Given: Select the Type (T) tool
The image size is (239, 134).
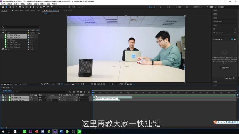Looking at the screenshot, I should pos(34,7).
